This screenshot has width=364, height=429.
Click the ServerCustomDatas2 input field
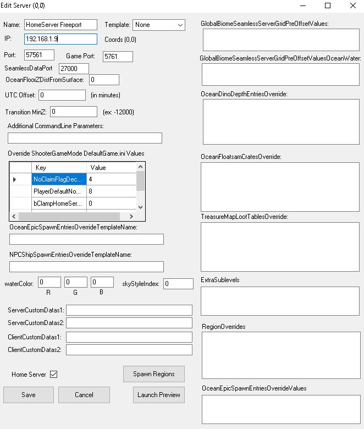click(x=129, y=323)
